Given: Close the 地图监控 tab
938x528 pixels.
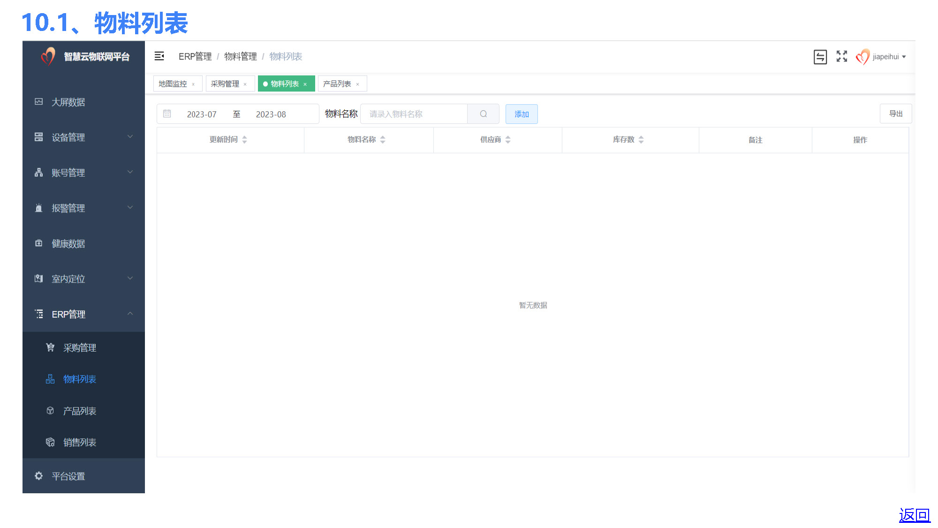Looking at the screenshot, I should pos(193,84).
